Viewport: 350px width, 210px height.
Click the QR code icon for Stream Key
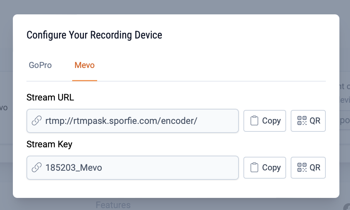[302, 167]
